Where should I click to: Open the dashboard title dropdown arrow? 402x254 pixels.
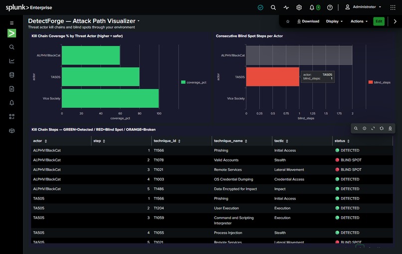click(139, 21)
